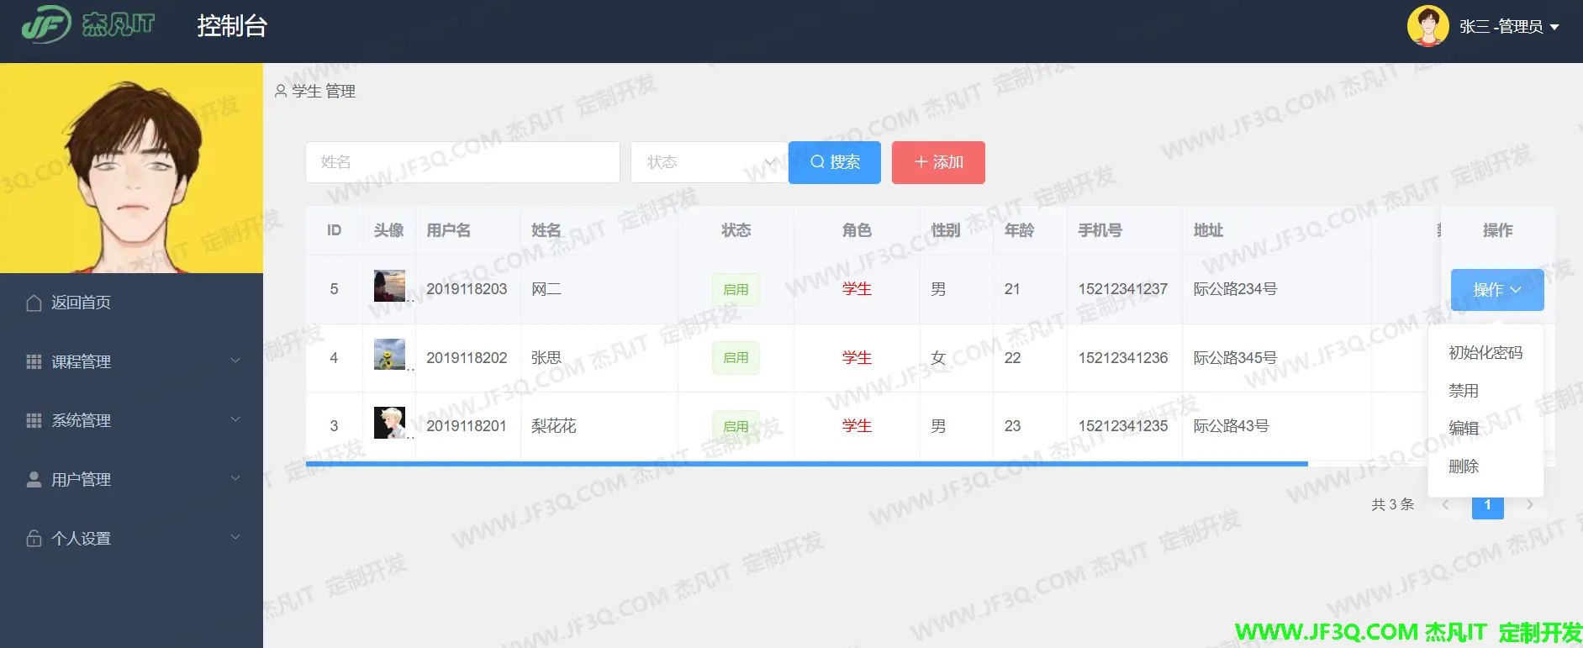Click the admin avatar in the header
The image size is (1583, 648).
coord(1427,26)
